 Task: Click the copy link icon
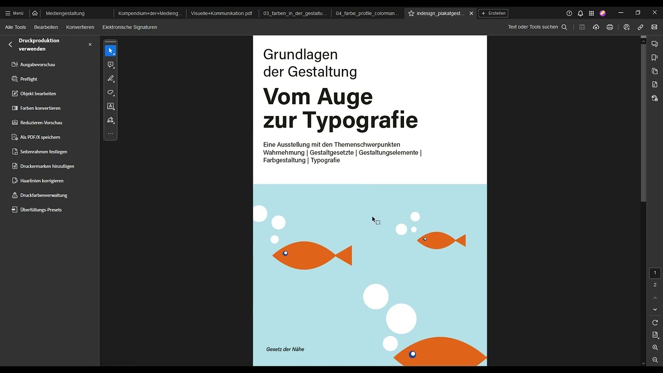coord(641,27)
